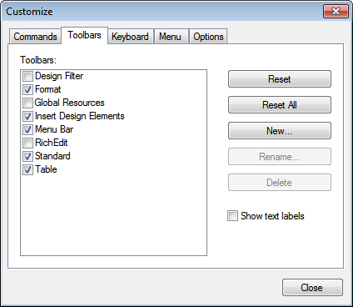
Task: Enable the Global Resources toolbar checkbox
Action: tap(27, 103)
